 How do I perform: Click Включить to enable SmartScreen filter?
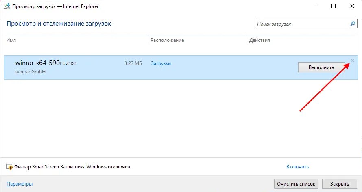[x=298, y=167]
